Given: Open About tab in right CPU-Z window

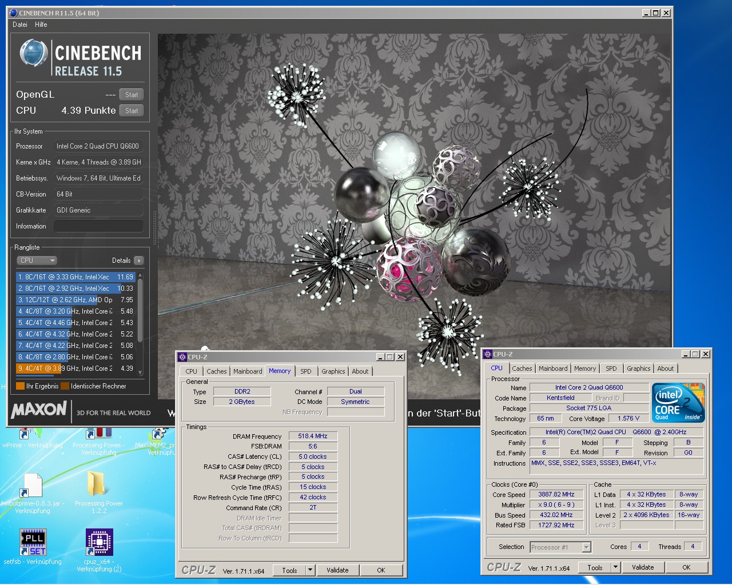Looking at the screenshot, I should coord(666,368).
